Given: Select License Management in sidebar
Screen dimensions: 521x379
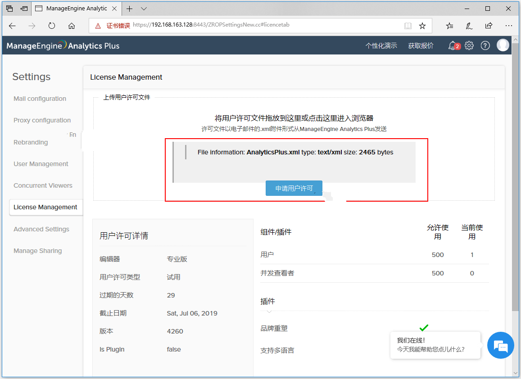Looking at the screenshot, I should coord(46,207).
